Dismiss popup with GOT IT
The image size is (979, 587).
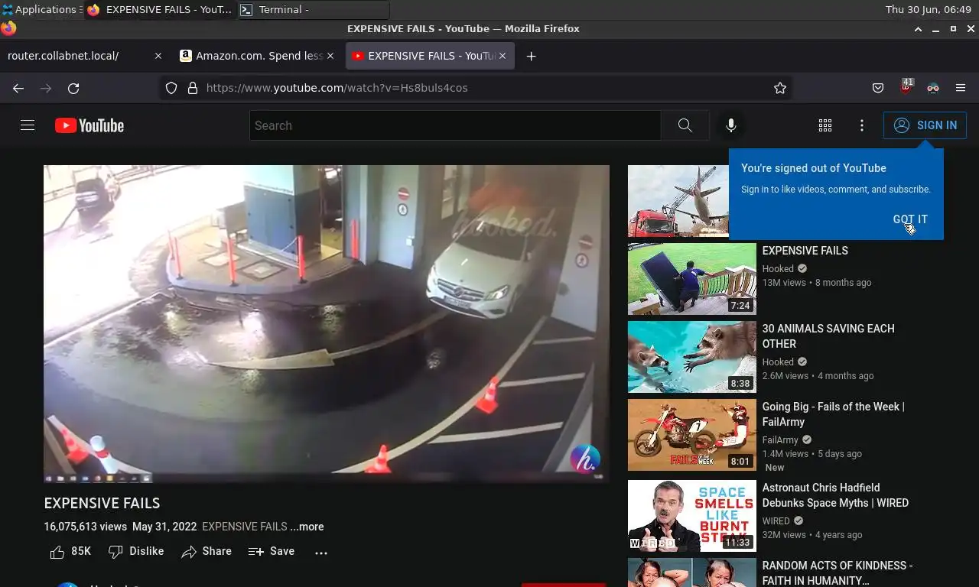[x=910, y=219]
